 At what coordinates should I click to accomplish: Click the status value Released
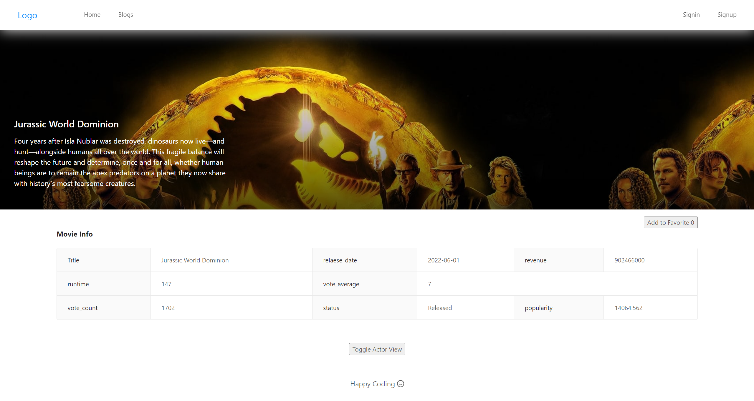[x=439, y=308]
